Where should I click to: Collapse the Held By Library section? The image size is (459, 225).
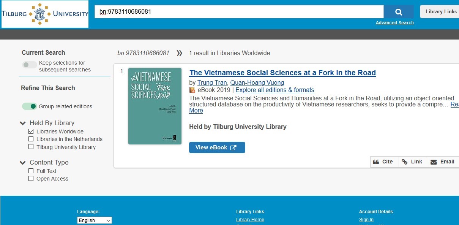(23, 123)
